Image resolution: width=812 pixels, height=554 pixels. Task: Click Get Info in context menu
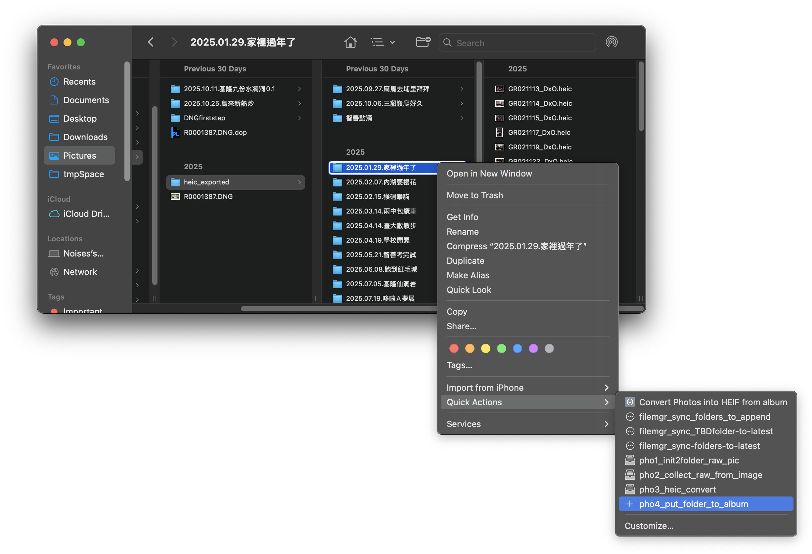pyautogui.click(x=462, y=217)
